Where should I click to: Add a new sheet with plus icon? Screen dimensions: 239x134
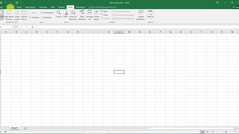point(25,128)
